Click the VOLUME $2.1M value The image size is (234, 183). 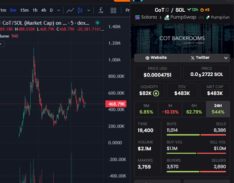[x=144, y=149]
